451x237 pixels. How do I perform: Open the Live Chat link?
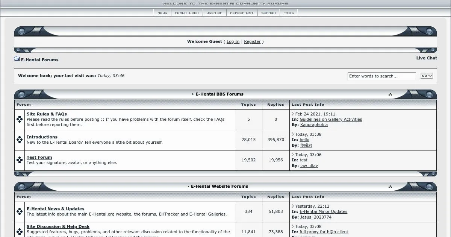[x=427, y=58]
